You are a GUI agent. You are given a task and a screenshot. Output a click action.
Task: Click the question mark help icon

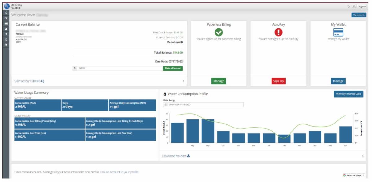pyautogui.click(x=6, y=34)
